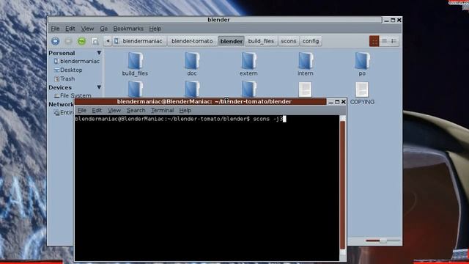Select folder below build_files in second row
Viewport: 469px width, 264px height.
tap(135, 89)
